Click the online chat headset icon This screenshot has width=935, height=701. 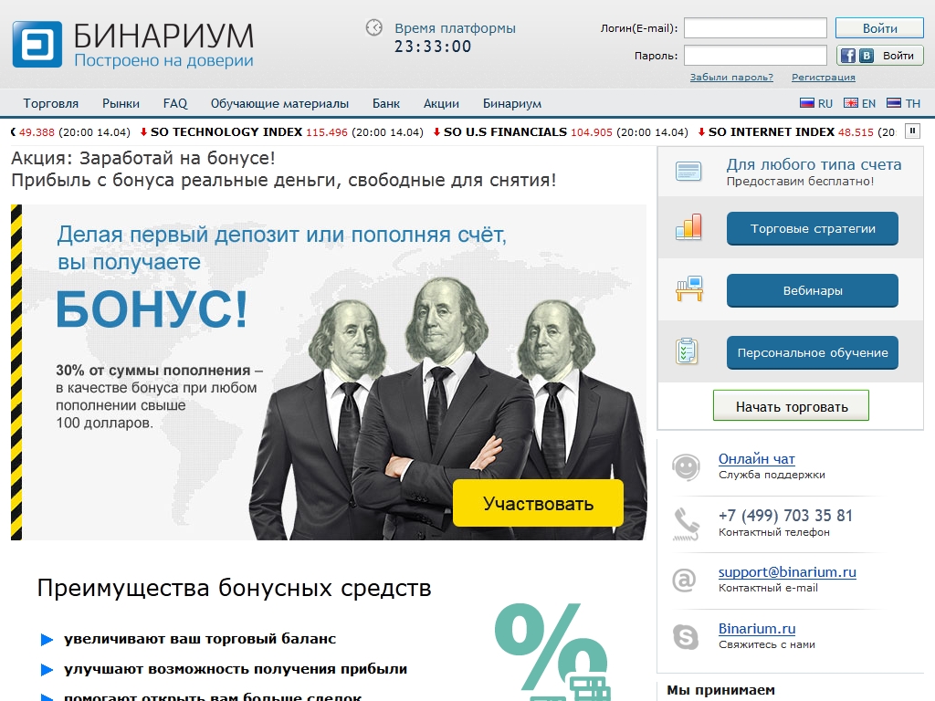686,466
